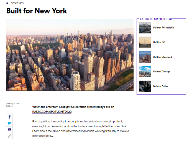
Task: Click the RADIO.COM logo icon in breadcrumb
Action: tap(7, 3)
